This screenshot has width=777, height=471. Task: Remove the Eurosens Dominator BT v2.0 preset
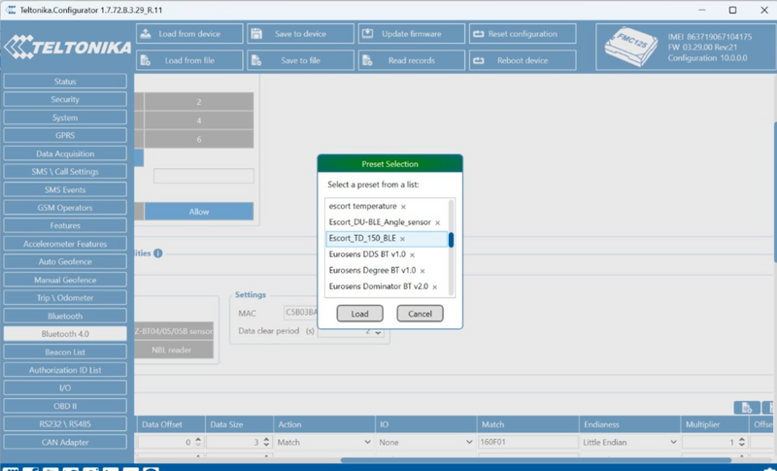[x=434, y=287]
